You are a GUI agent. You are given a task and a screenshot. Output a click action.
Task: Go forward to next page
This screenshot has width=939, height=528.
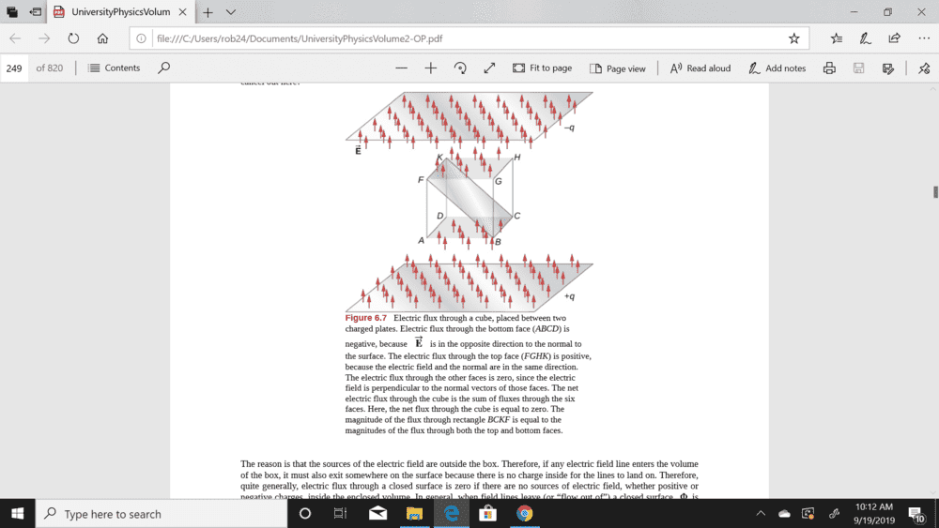[x=44, y=38]
